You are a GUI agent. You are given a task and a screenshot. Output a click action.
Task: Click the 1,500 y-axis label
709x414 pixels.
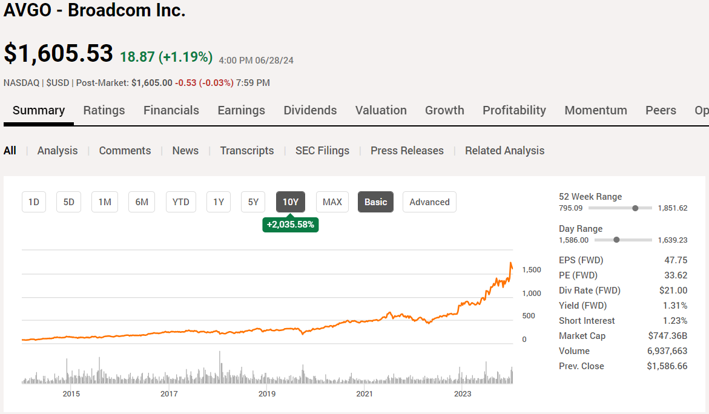(532, 270)
